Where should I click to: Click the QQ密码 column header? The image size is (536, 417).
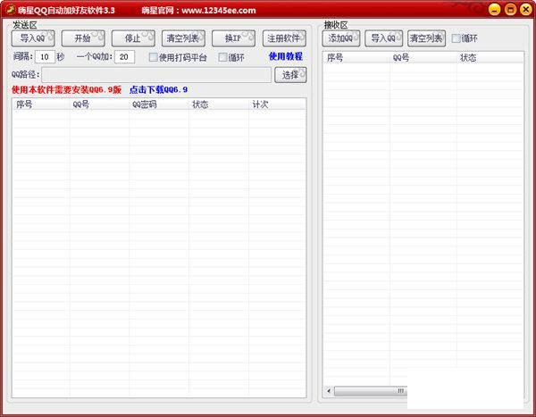click(x=145, y=104)
